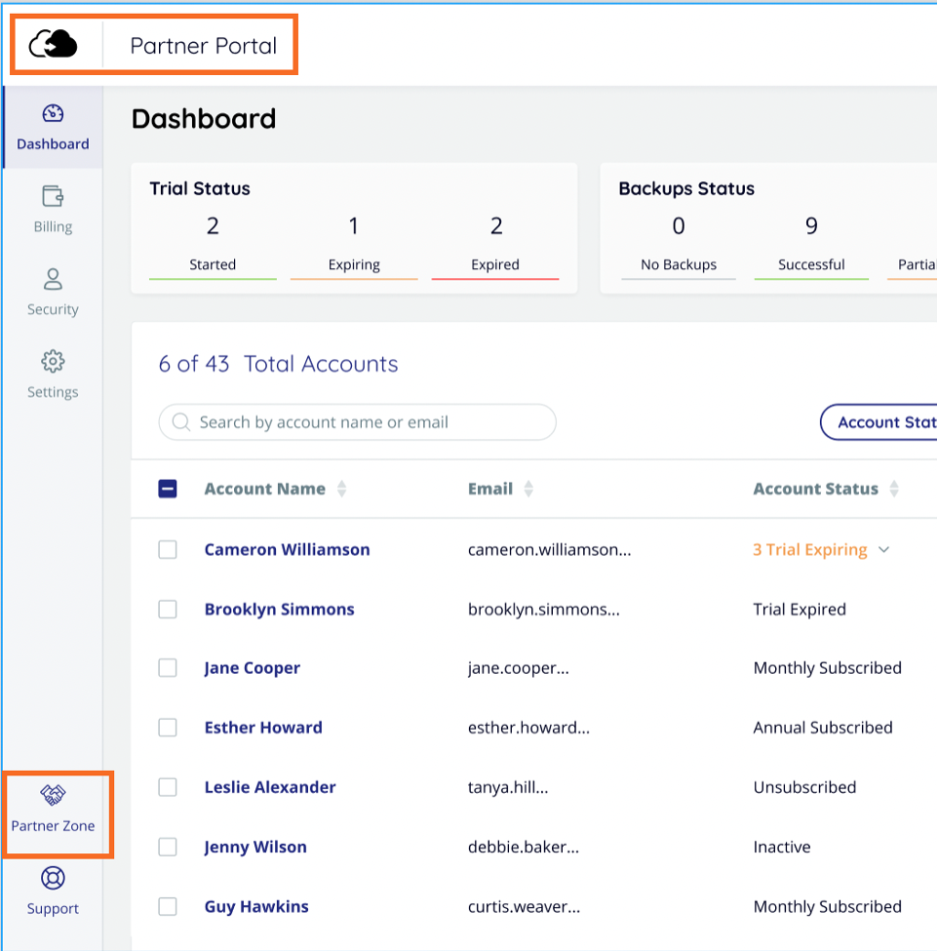Open Cameron Williamson account link

point(287,549)
